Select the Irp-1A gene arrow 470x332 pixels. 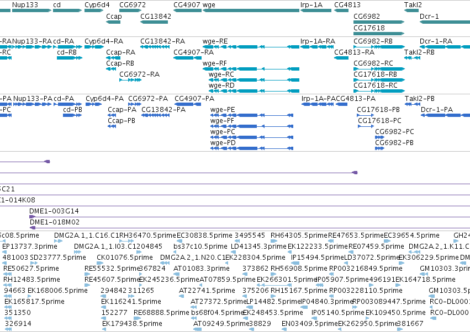click(316, 10)
